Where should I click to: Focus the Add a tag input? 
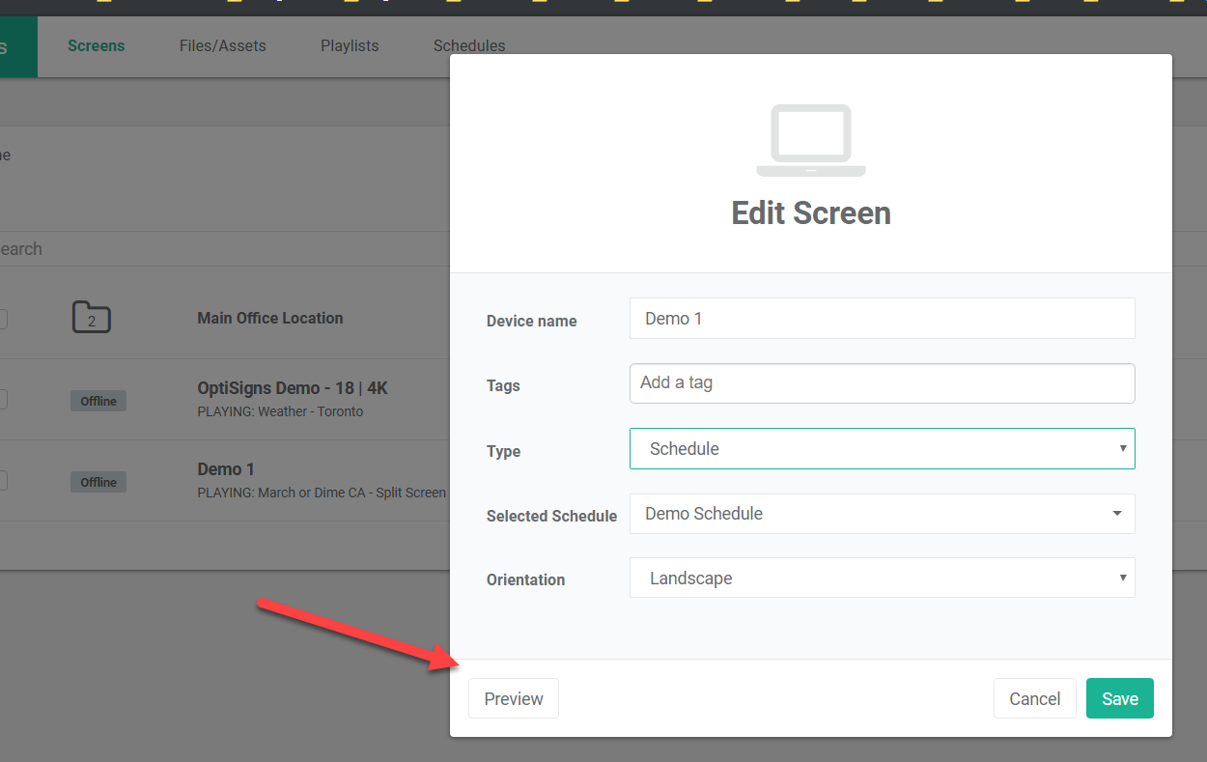[x=883, y=382]
